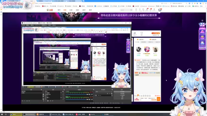Pop out the Mixer panel dock icon

point(94,90)
